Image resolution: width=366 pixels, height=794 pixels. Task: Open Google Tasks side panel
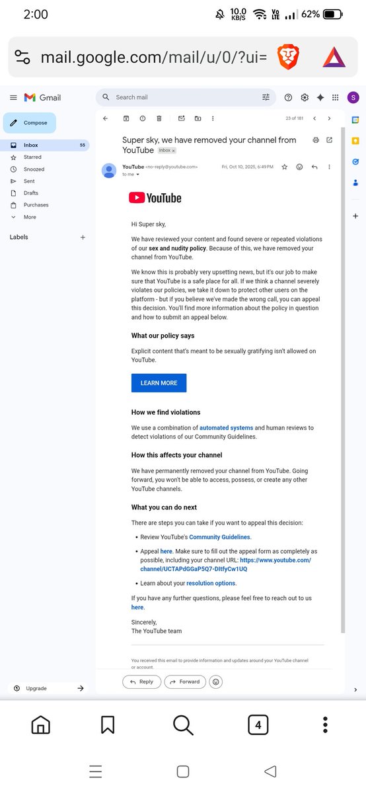point(355,161)
